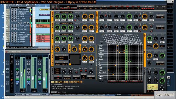Open the Vca Sync Off P/4 selector
This screenshot has height=99, width=176.
pyautogui.click(x=160, y=28)
